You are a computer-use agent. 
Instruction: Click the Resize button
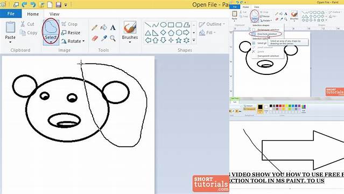click(71, 32)
